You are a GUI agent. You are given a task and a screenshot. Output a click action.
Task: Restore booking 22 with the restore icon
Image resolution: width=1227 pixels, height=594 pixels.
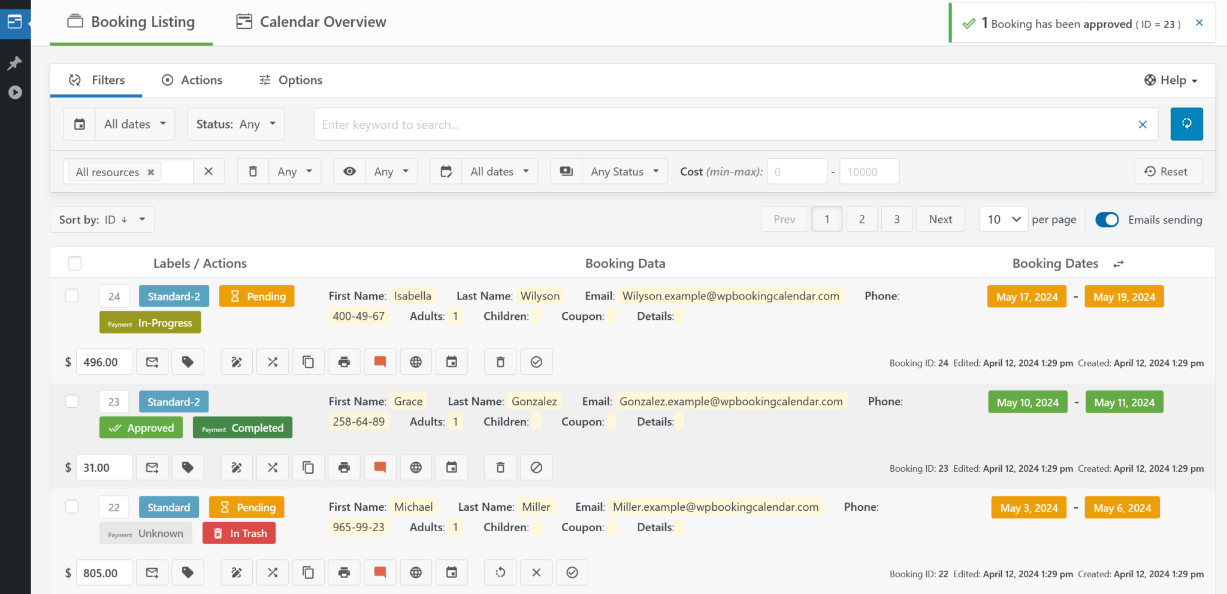[500, 573]
